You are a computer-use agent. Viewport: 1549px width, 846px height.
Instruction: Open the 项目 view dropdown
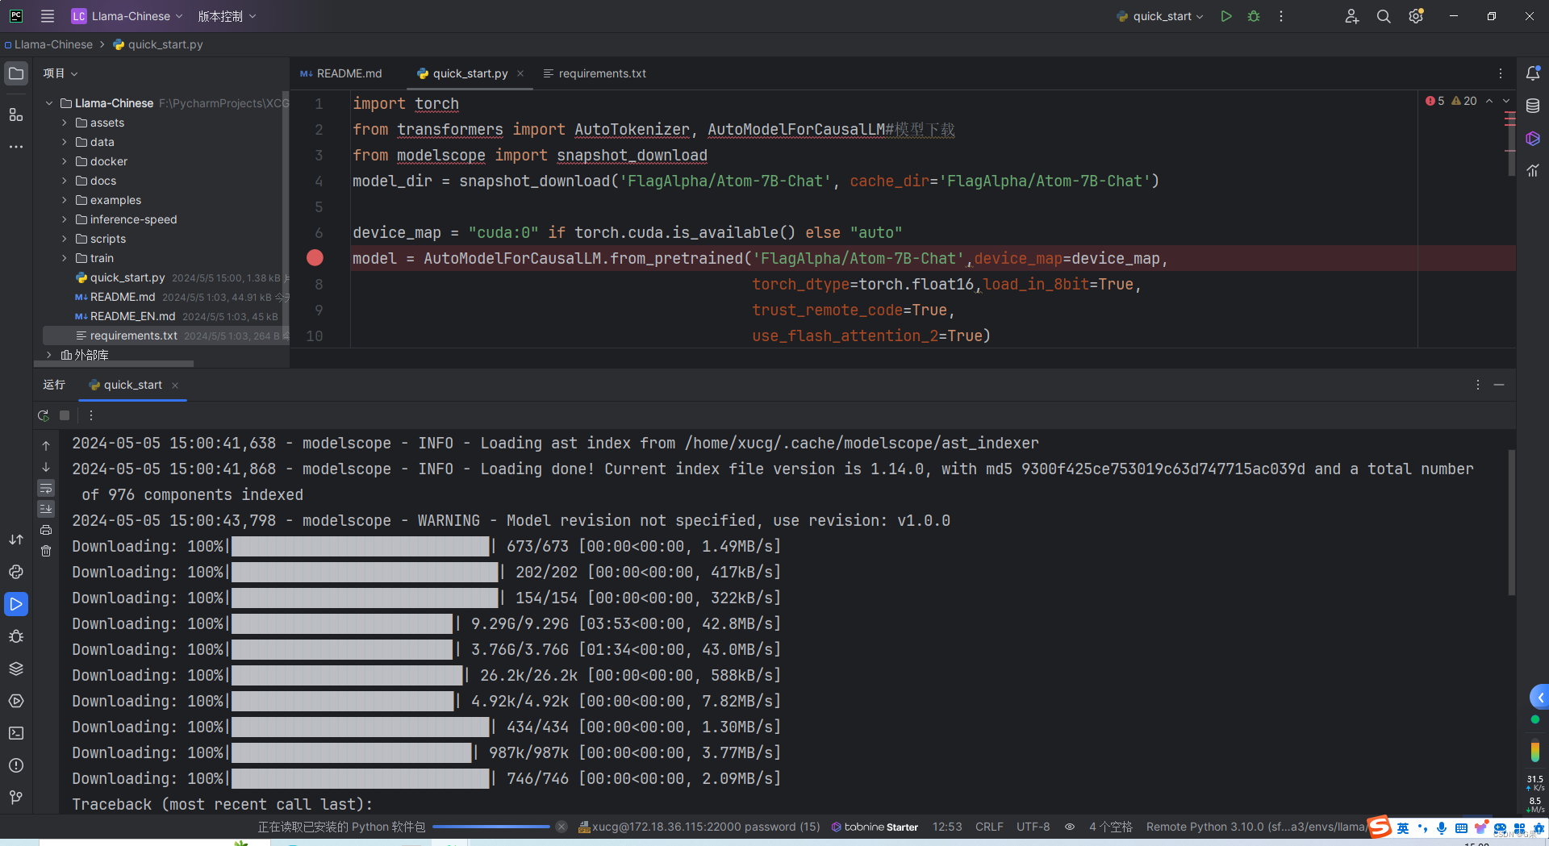click(x=61, y=73)
